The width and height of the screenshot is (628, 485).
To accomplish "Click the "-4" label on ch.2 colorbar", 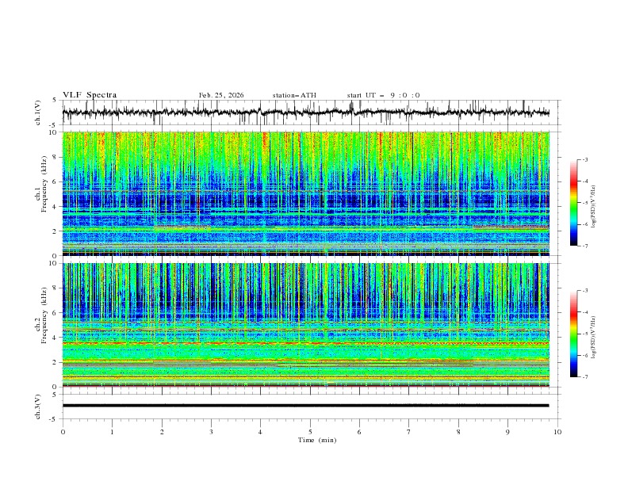I will point(585,312).
